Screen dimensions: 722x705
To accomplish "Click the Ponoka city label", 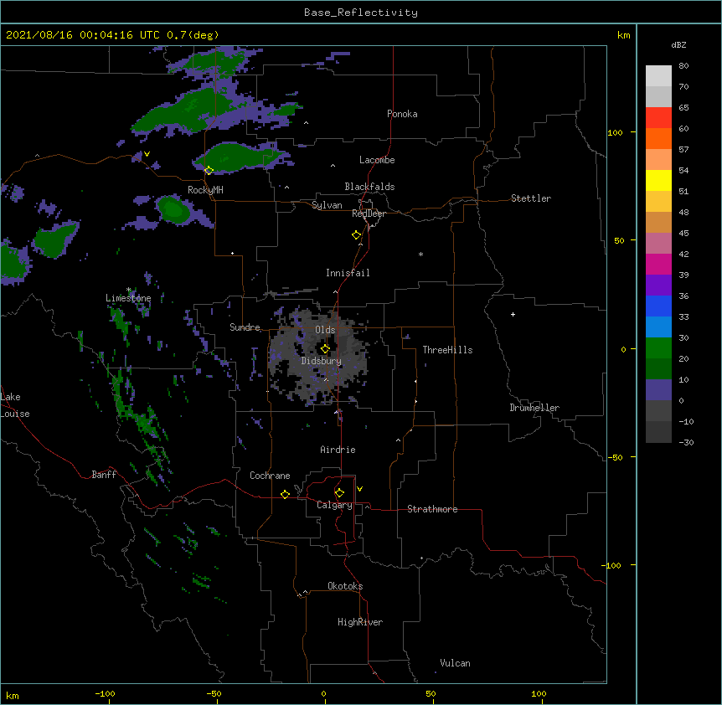I will [x=402, y=114].
